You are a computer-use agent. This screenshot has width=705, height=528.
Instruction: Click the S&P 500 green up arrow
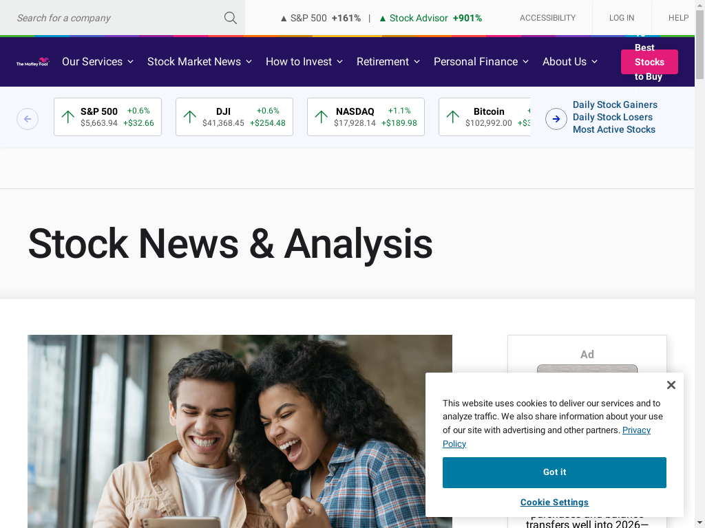[68, 117]
